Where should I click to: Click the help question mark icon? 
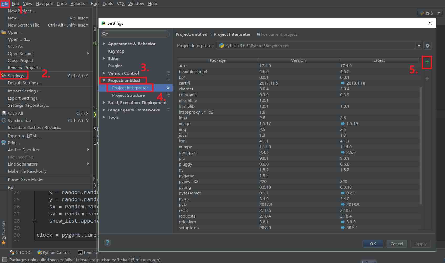(x=108, y=243)
